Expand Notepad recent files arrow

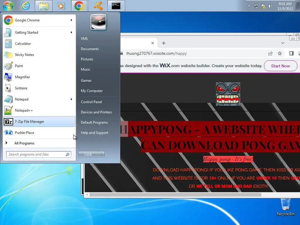pyautogui.click(x=71, y=99)
